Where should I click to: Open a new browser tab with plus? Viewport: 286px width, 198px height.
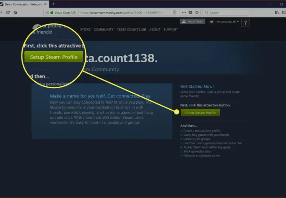53,4
